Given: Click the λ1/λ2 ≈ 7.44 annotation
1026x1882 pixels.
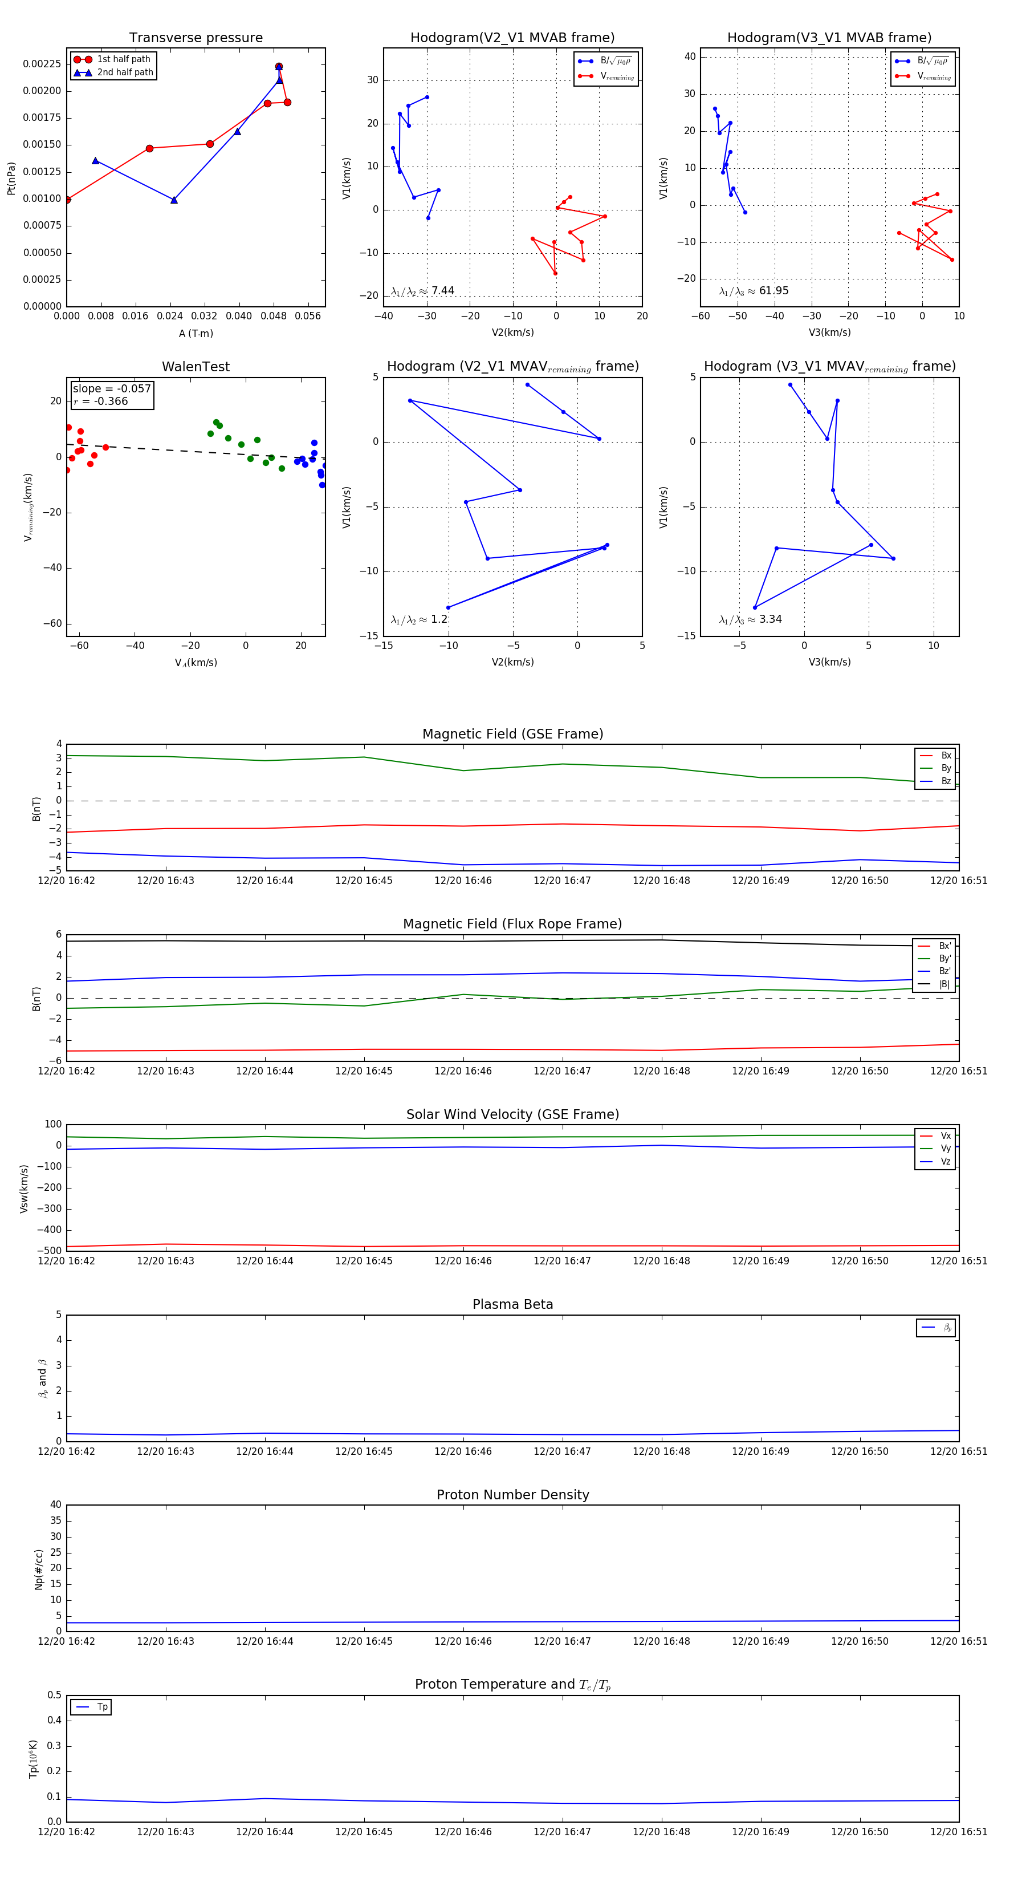Looking at the screenshot, I should pos(423,291).
